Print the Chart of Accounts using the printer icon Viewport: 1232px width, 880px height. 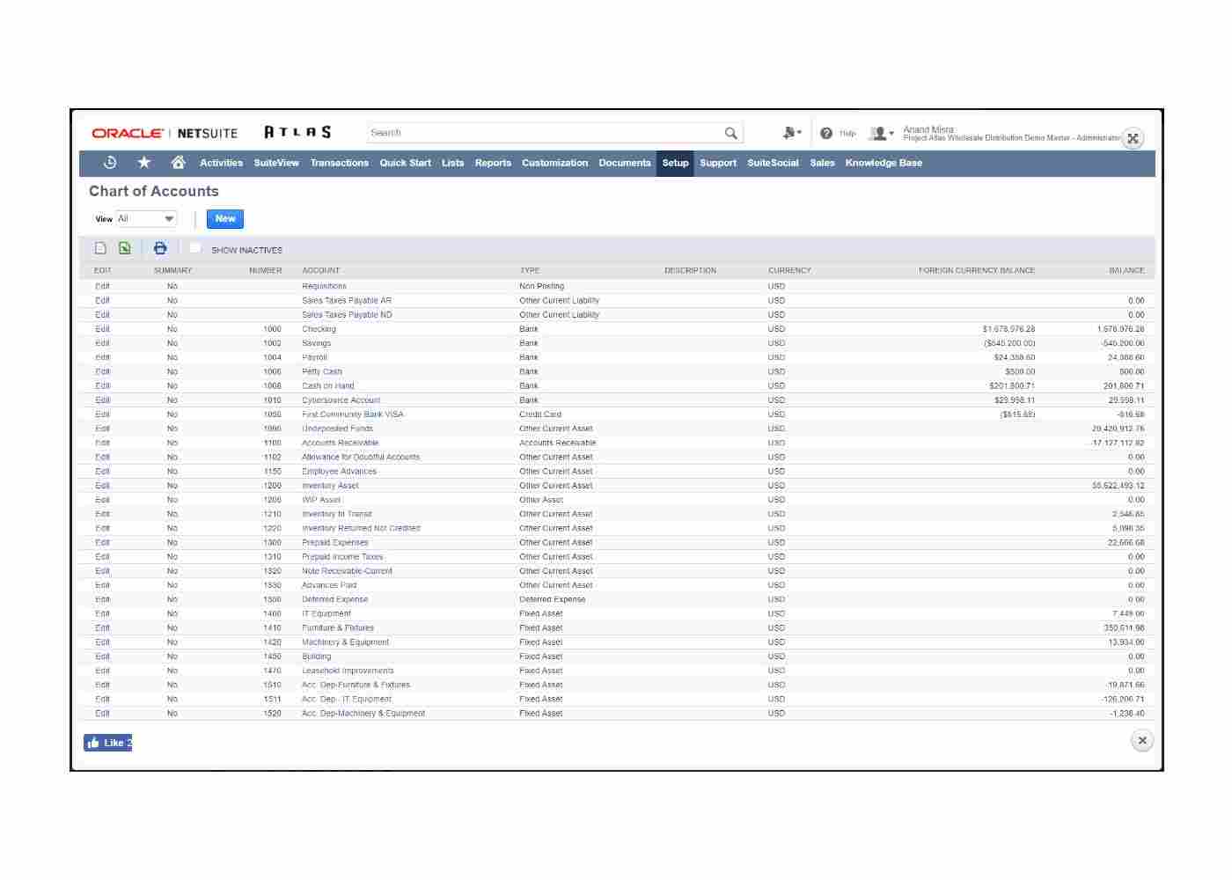tap(160, 247)
